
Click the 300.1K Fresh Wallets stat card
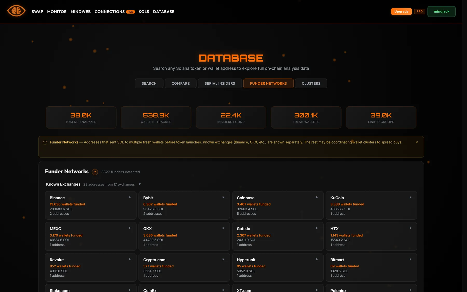[306, 117]
